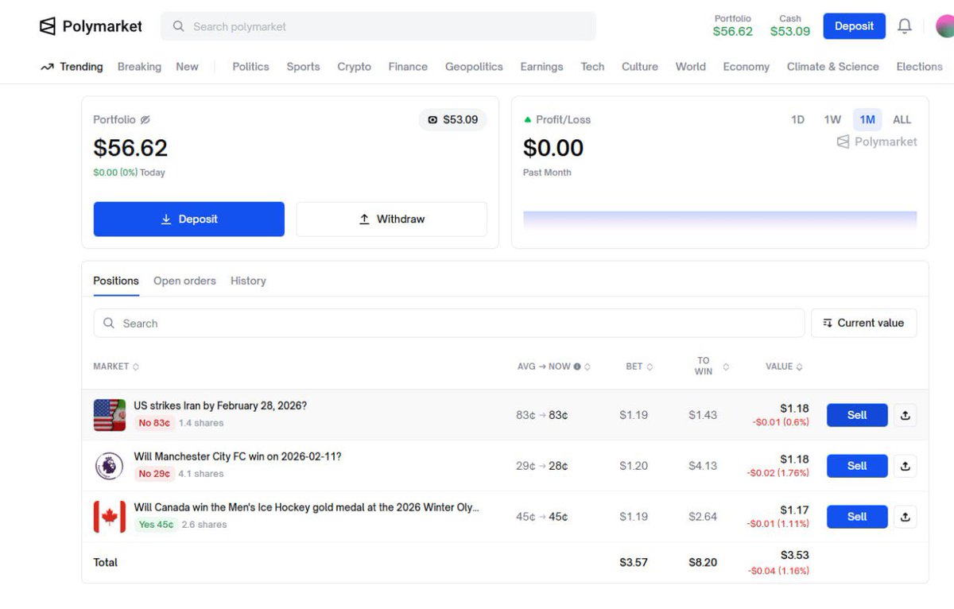Open the Earnings category
The height and width of the screenshot is (609, 954).
[541, 67]
